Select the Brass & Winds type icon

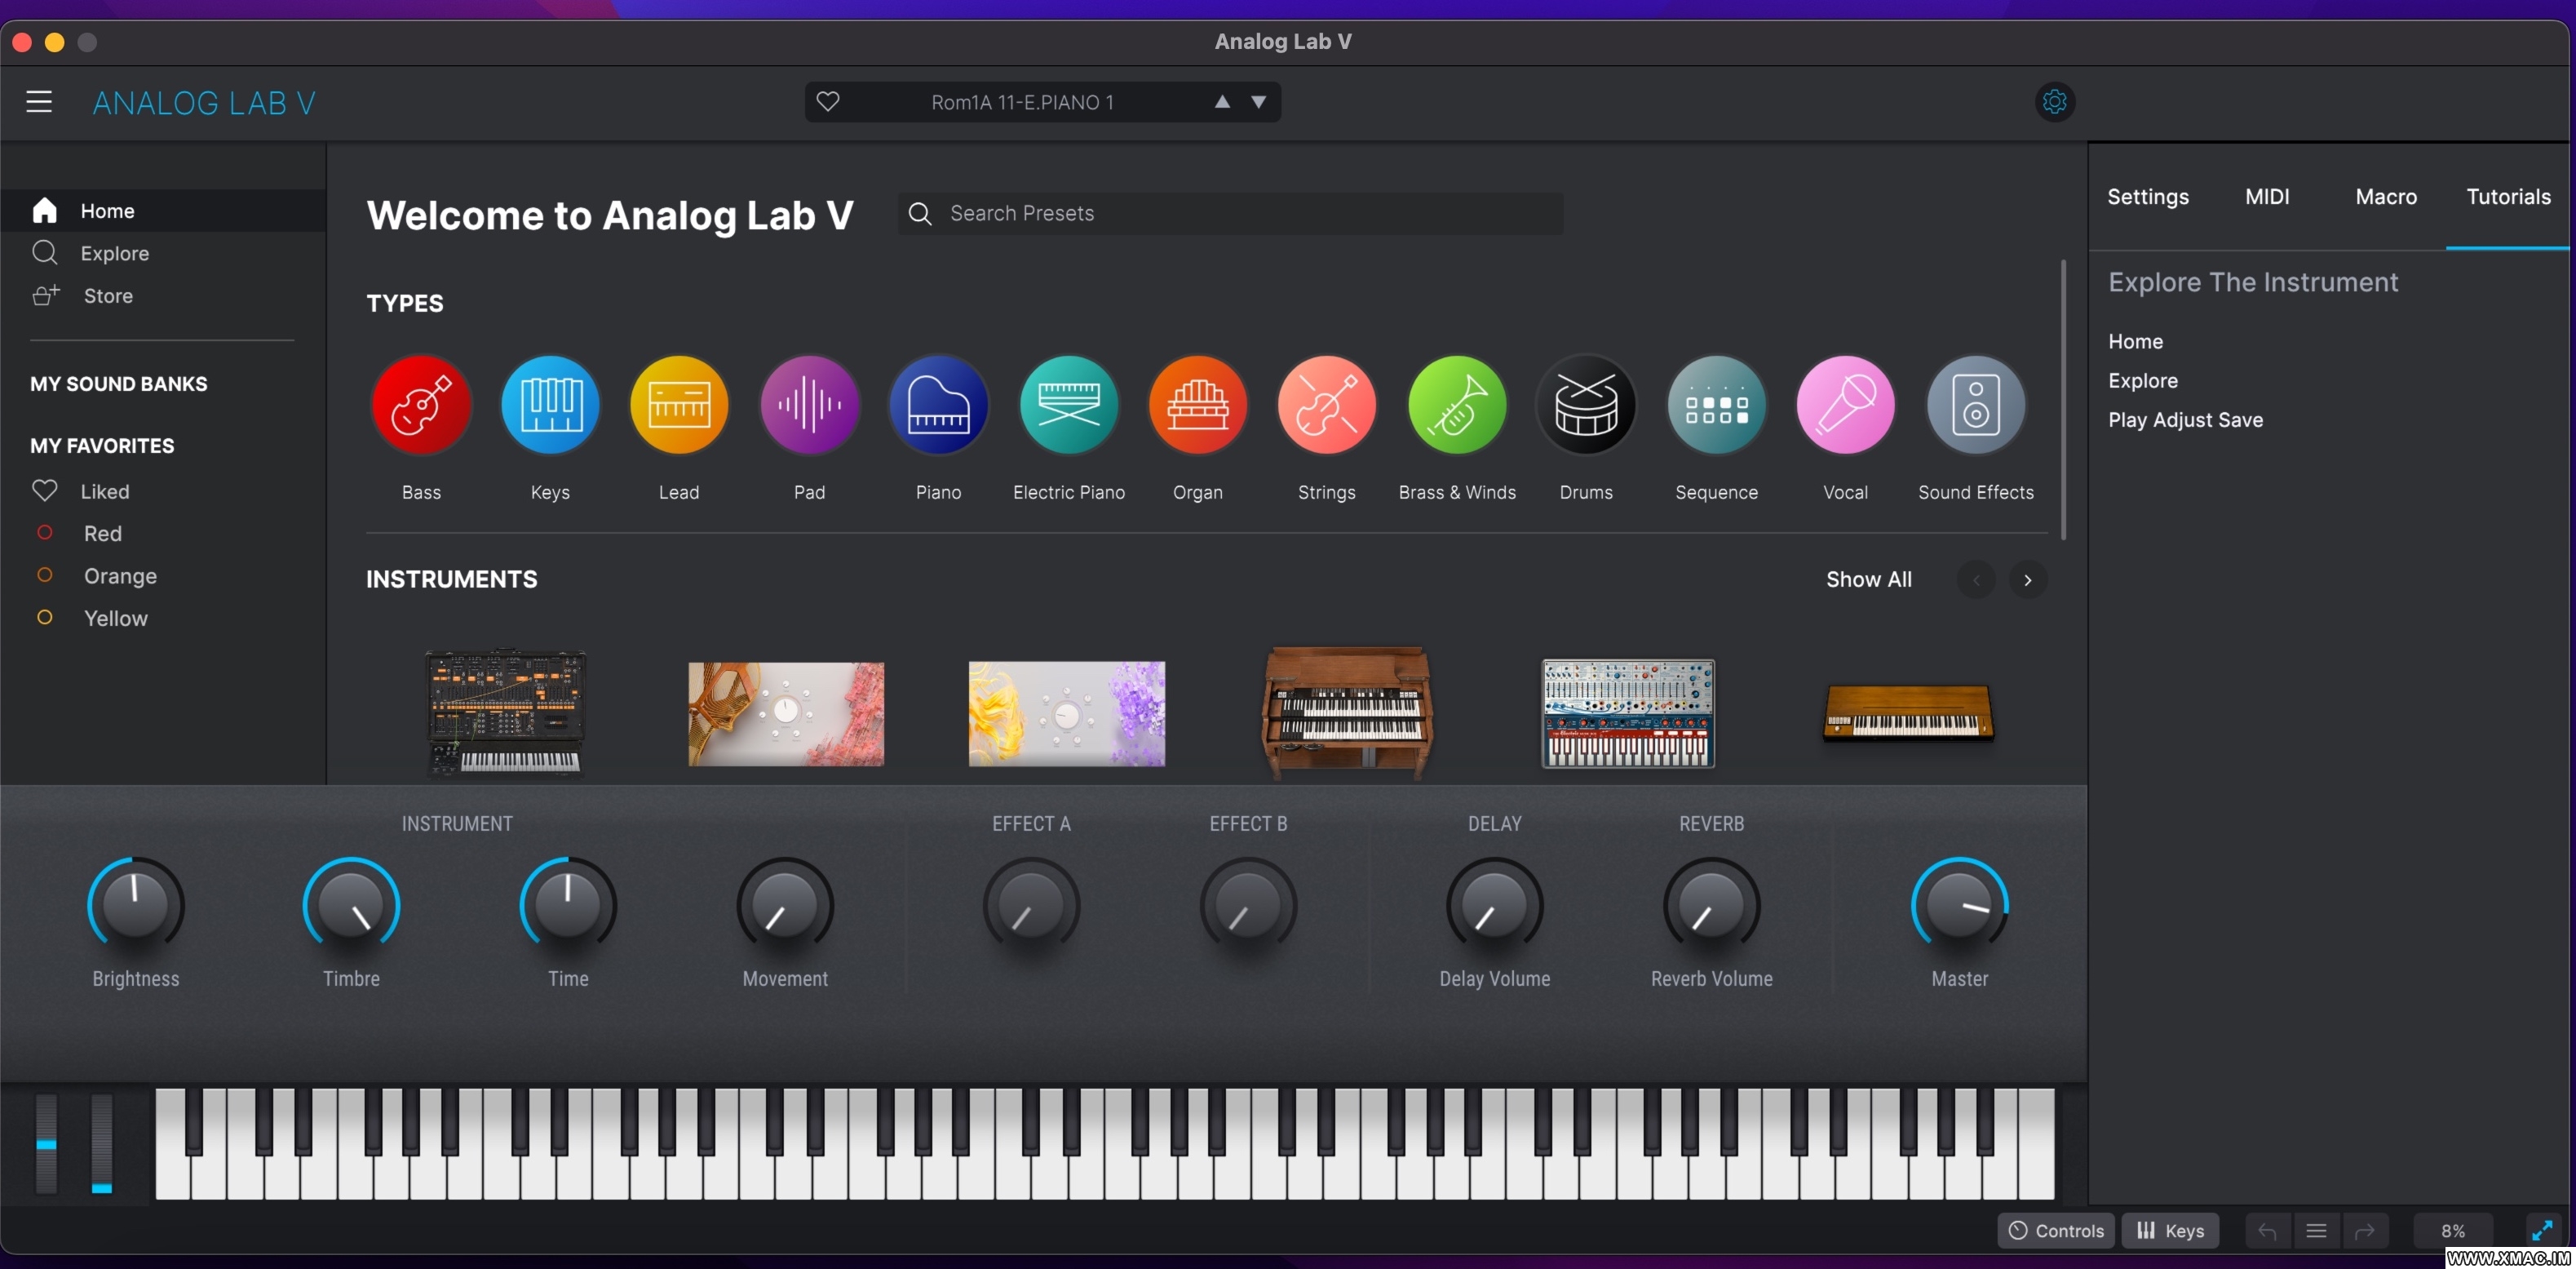coord(1457,404)
